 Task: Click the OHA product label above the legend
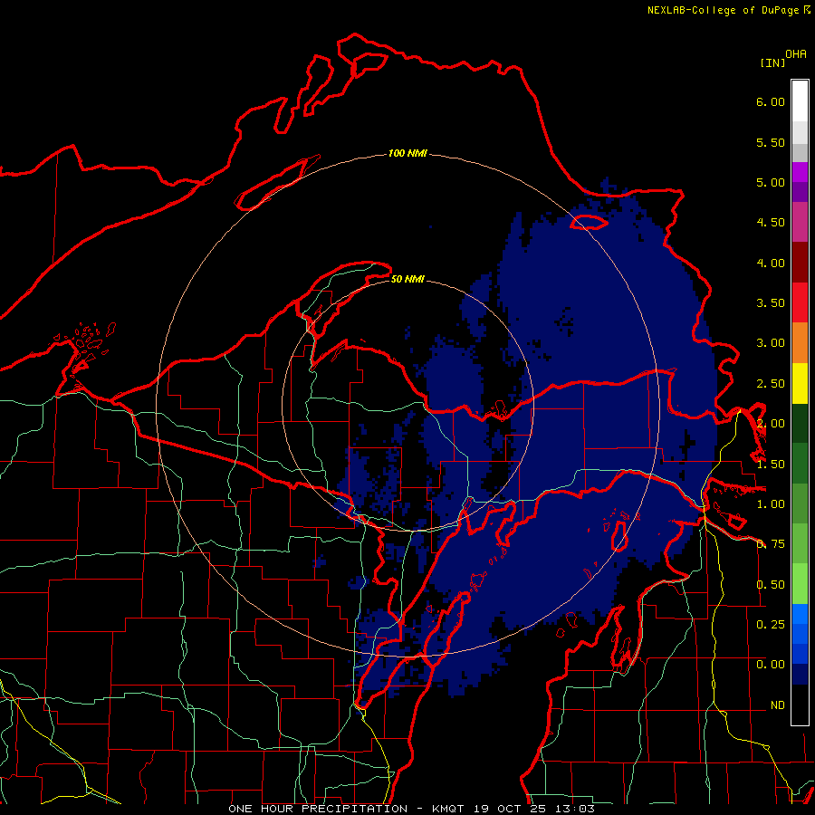[x=796, y=54]
